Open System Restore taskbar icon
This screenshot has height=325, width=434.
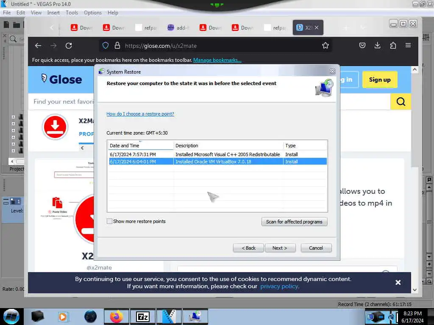tap(195, 317)
